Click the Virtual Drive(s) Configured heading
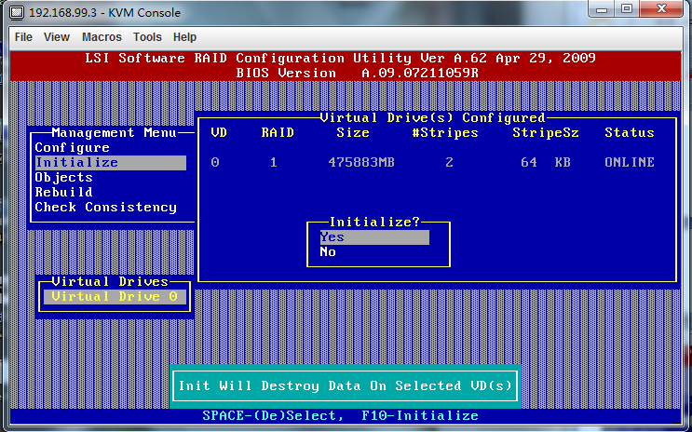Screen dimensions: 692x432 pos(432,118)
